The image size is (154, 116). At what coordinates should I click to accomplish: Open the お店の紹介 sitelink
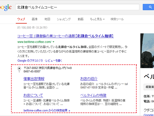click(x=89, y=79)
